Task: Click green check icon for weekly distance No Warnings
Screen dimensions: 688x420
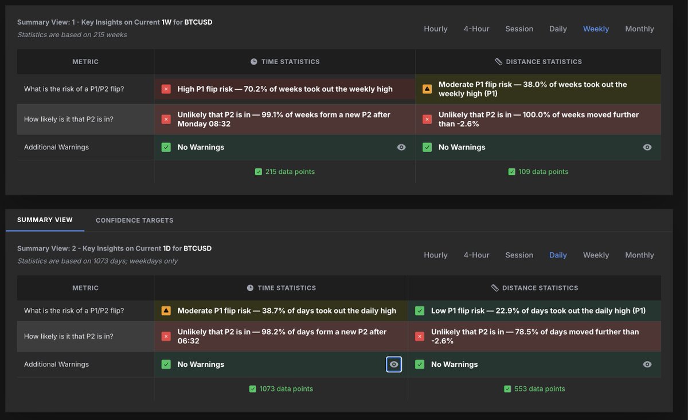Action: pyautogui.click(x=427, y=147)
